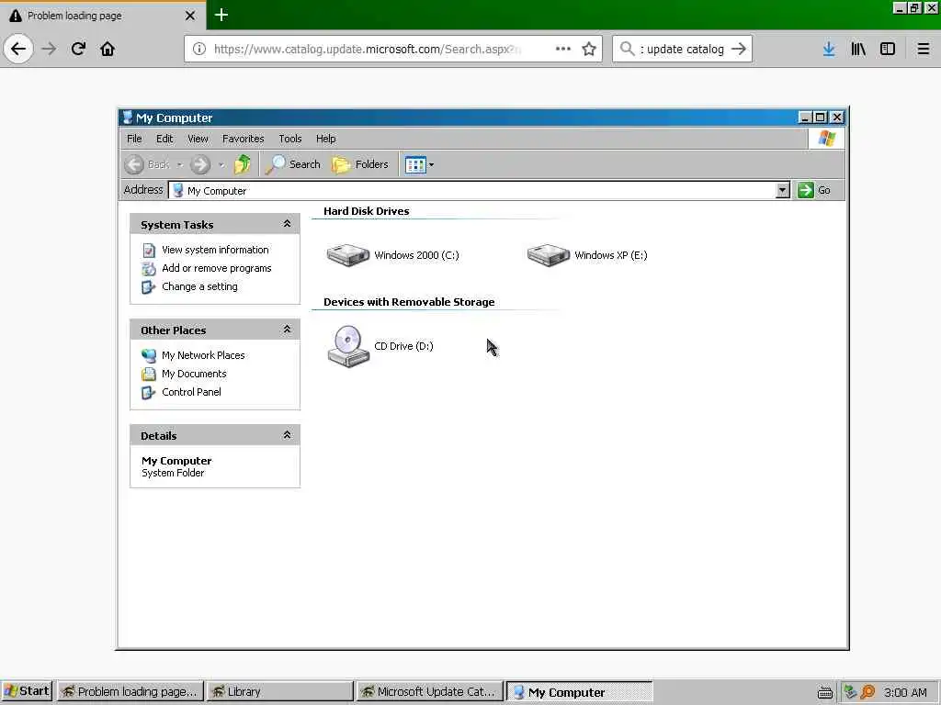The width and height of the screenshot is (941, 705).
Task: Open the Favorites menu
Action: coord(243,139)
